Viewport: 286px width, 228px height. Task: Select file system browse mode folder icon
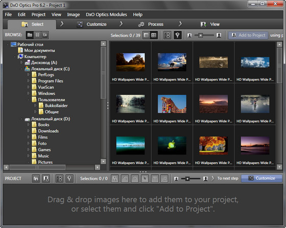tap(30, 35)
